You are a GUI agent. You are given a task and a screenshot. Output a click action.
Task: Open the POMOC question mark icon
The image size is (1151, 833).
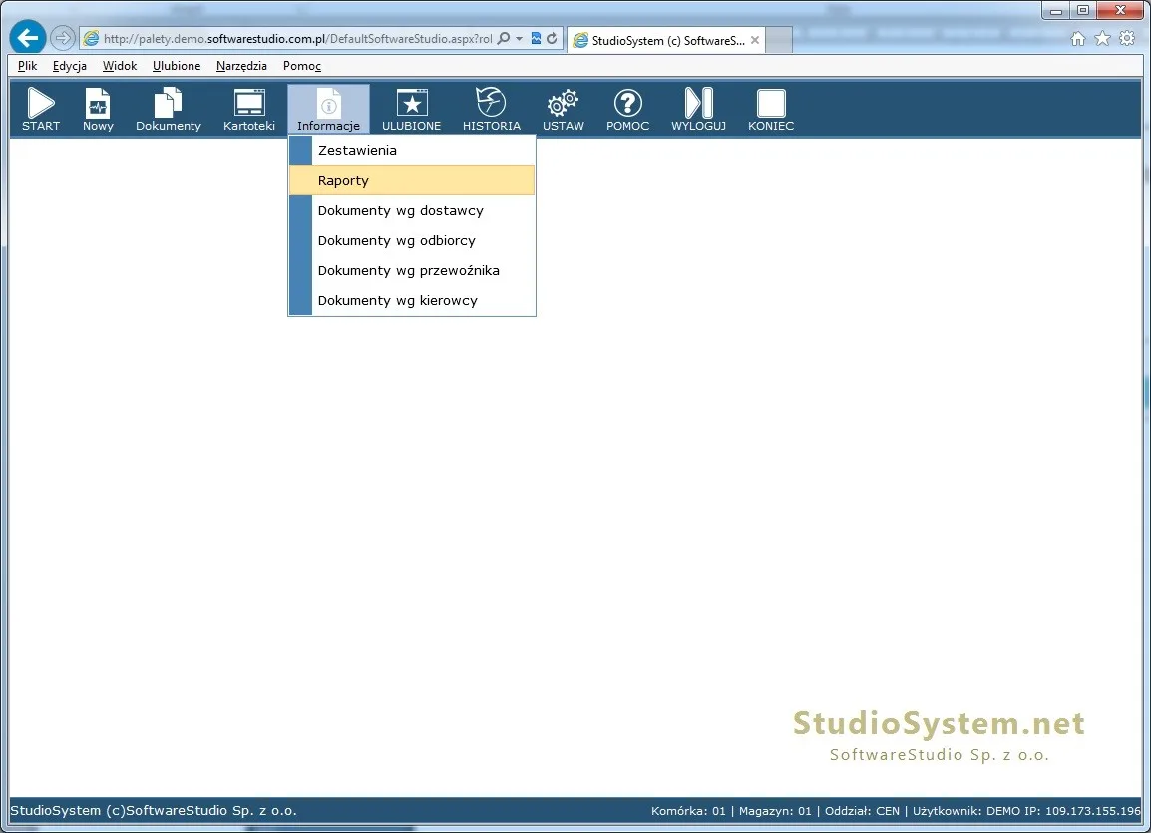[x=627, y=109]
